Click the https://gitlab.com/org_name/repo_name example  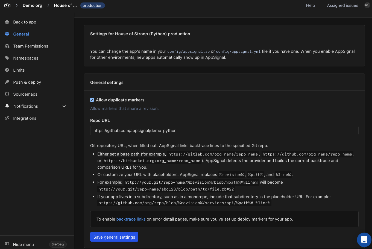(213, 154)
